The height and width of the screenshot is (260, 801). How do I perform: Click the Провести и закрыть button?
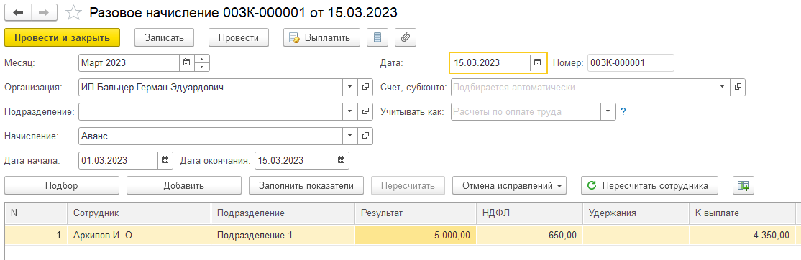[63, 37]
